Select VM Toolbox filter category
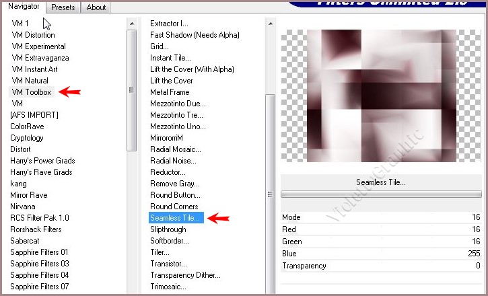The width and height of the screenshot is (488, 296). pyautogui.click(x=31, y=92)
